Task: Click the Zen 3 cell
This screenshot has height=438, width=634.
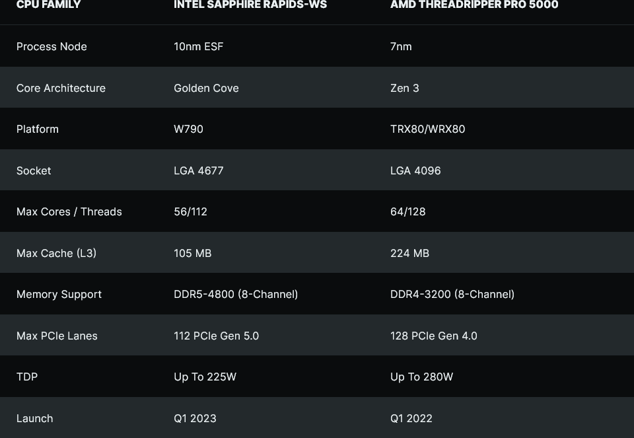Action: pos(404,88)
